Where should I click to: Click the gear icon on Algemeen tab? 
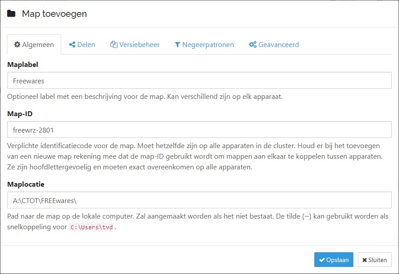pos(17,45)
